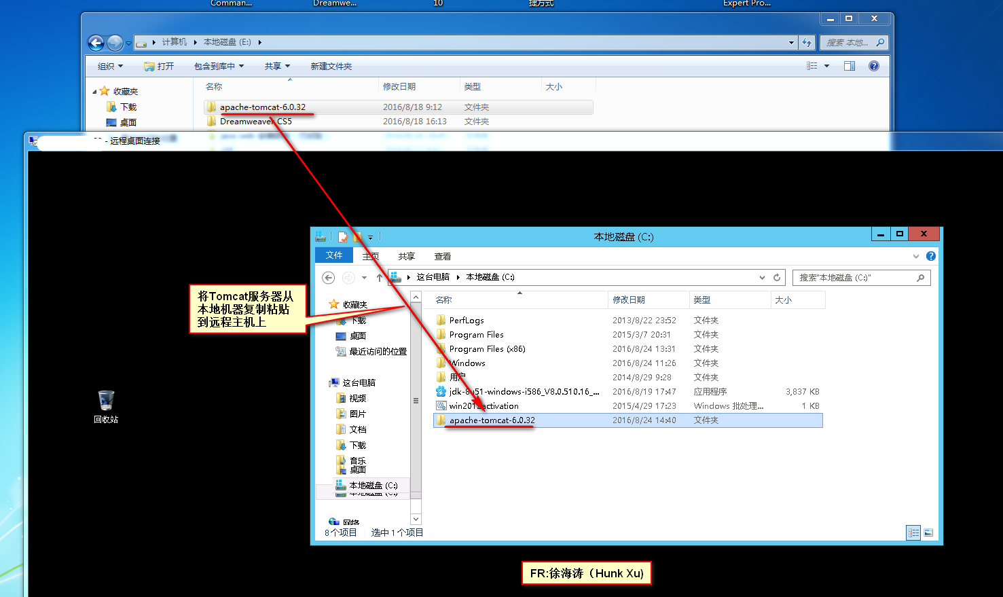Click 计算机 in E: address breadcrumb
Screen dimensions: 1003x597
(x=175, y=42)
